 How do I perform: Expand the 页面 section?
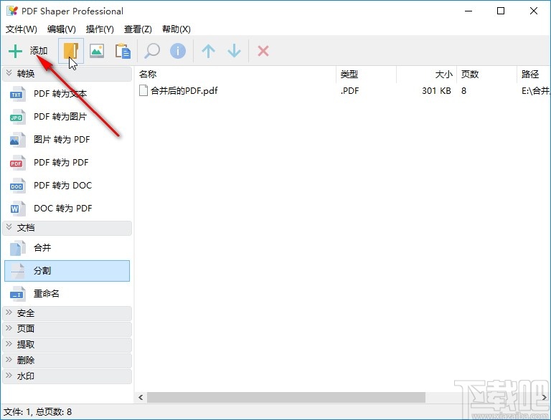tap(9, 328)
